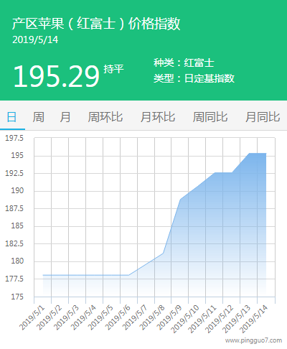Viewport: 287px width, 349px height.
Task: Click the chart data point for 2019/5/9
Action: click(x=180, y=199)
